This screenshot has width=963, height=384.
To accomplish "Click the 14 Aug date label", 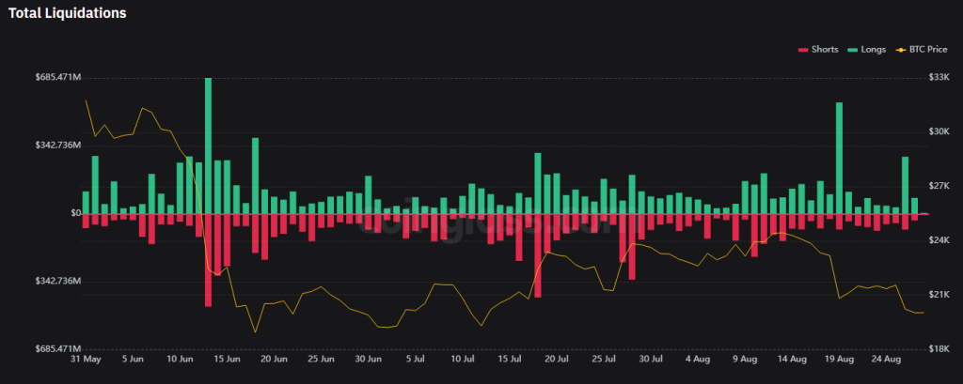I will click(x=792, y=359).
